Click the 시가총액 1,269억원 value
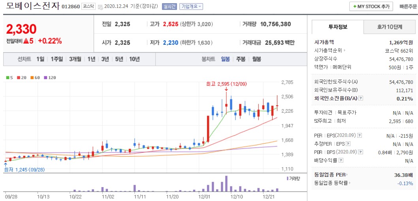This screenshot has width=418, height=201. tap(401, 42)
